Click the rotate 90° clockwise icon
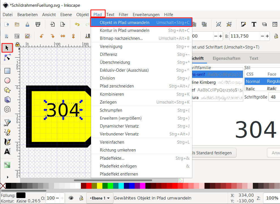 [x=52, y=36]
